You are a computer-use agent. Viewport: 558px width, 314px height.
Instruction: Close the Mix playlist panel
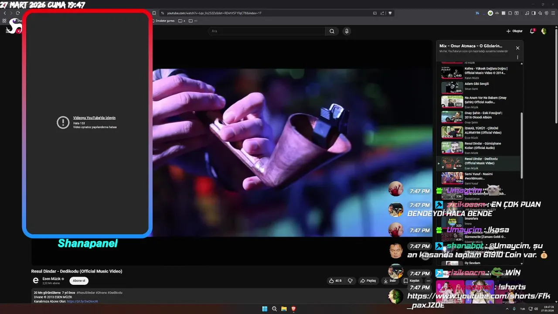click(x=517, y=48)
